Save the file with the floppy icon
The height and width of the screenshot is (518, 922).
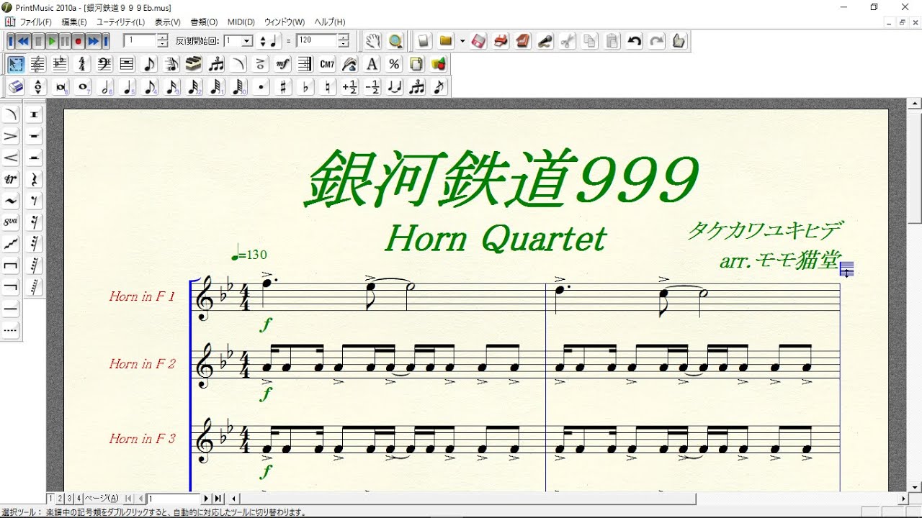click(x=479, y=41)
